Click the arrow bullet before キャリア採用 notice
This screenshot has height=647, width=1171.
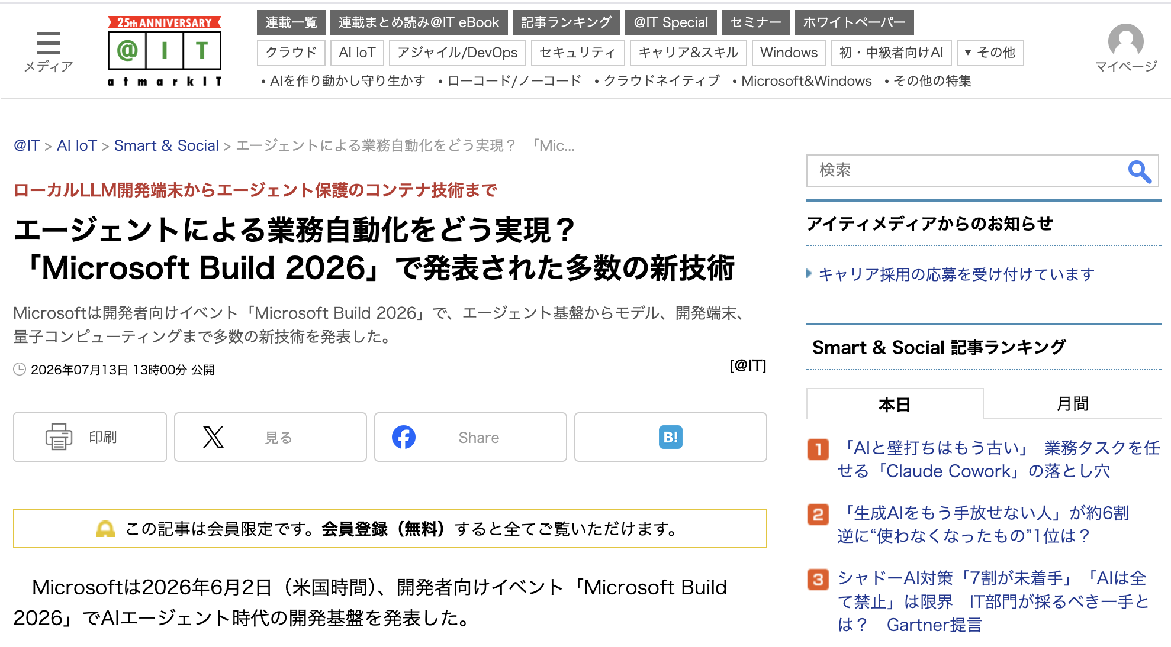point(809,273)
